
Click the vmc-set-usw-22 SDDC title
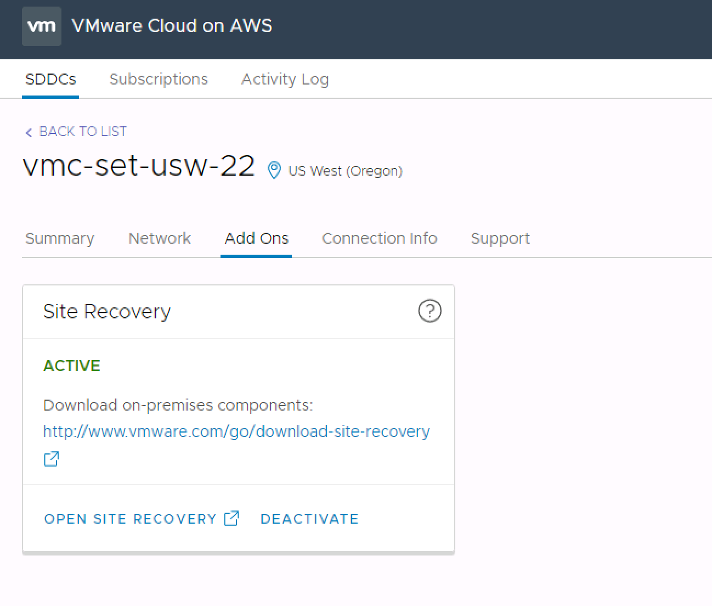click(139, 166)
